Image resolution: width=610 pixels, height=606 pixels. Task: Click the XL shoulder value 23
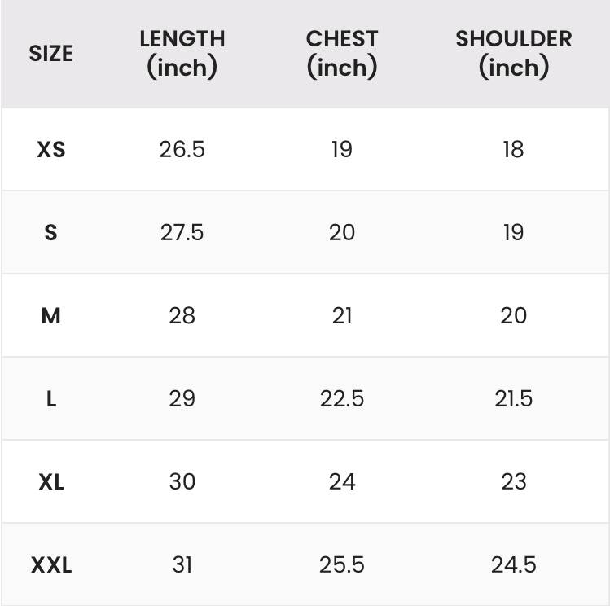point(514,482)
